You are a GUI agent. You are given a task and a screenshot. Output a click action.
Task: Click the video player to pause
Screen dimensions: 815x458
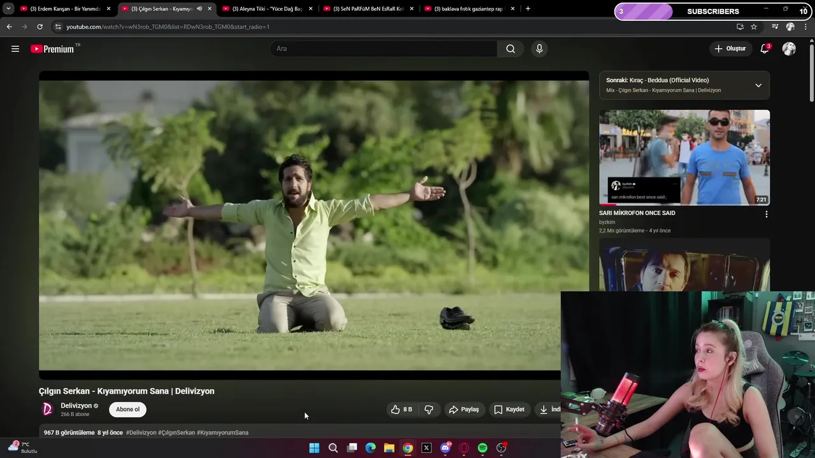tap(314, 226)
